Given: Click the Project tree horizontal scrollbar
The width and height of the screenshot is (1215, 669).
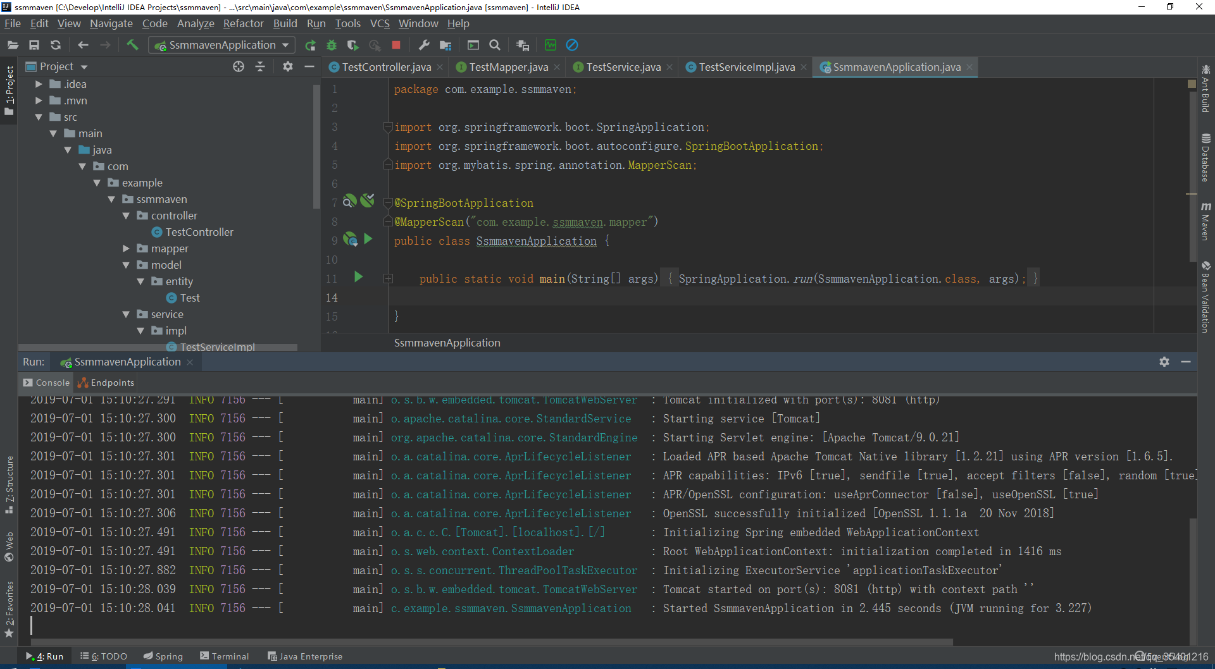Looking at the screenshot, I should (x=158, y=347).
